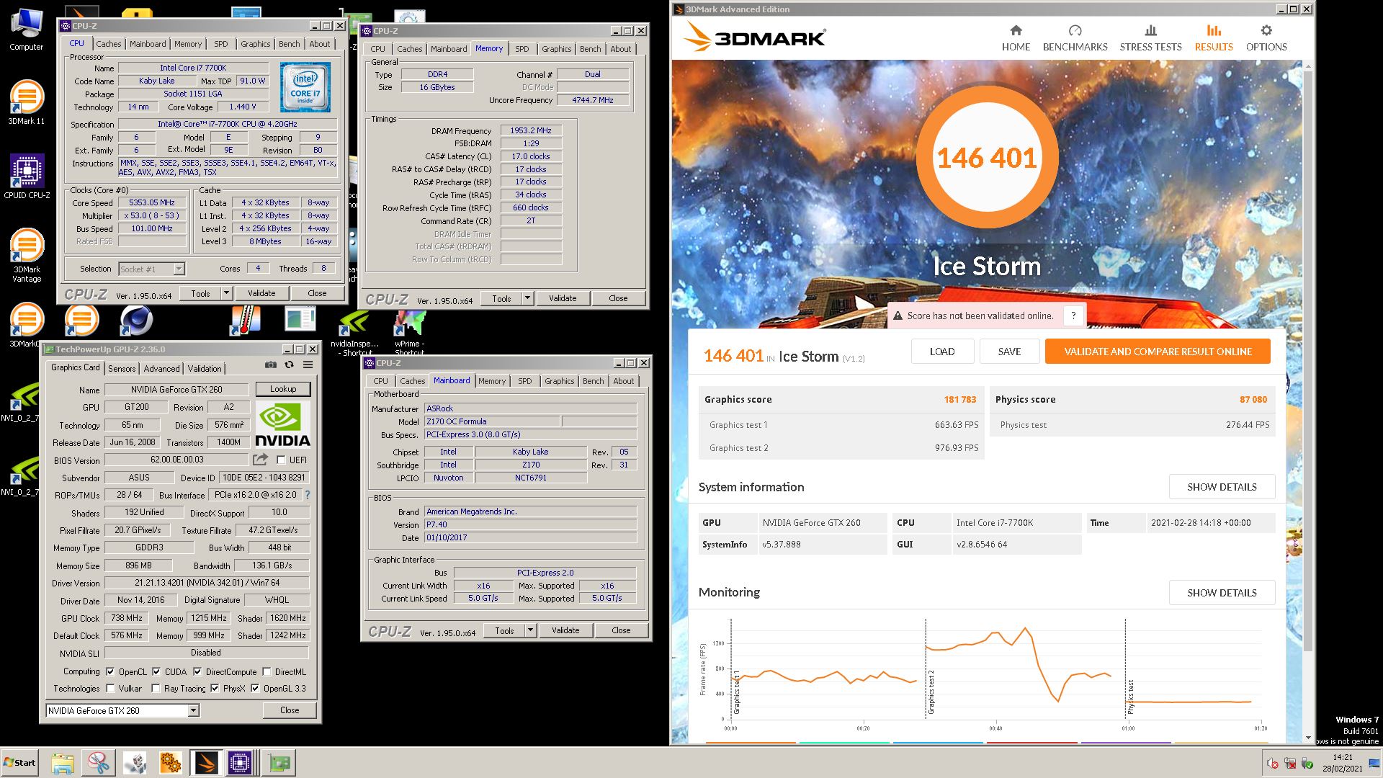Click the GPU-Z screenshot camera icon

click(270, 365)
